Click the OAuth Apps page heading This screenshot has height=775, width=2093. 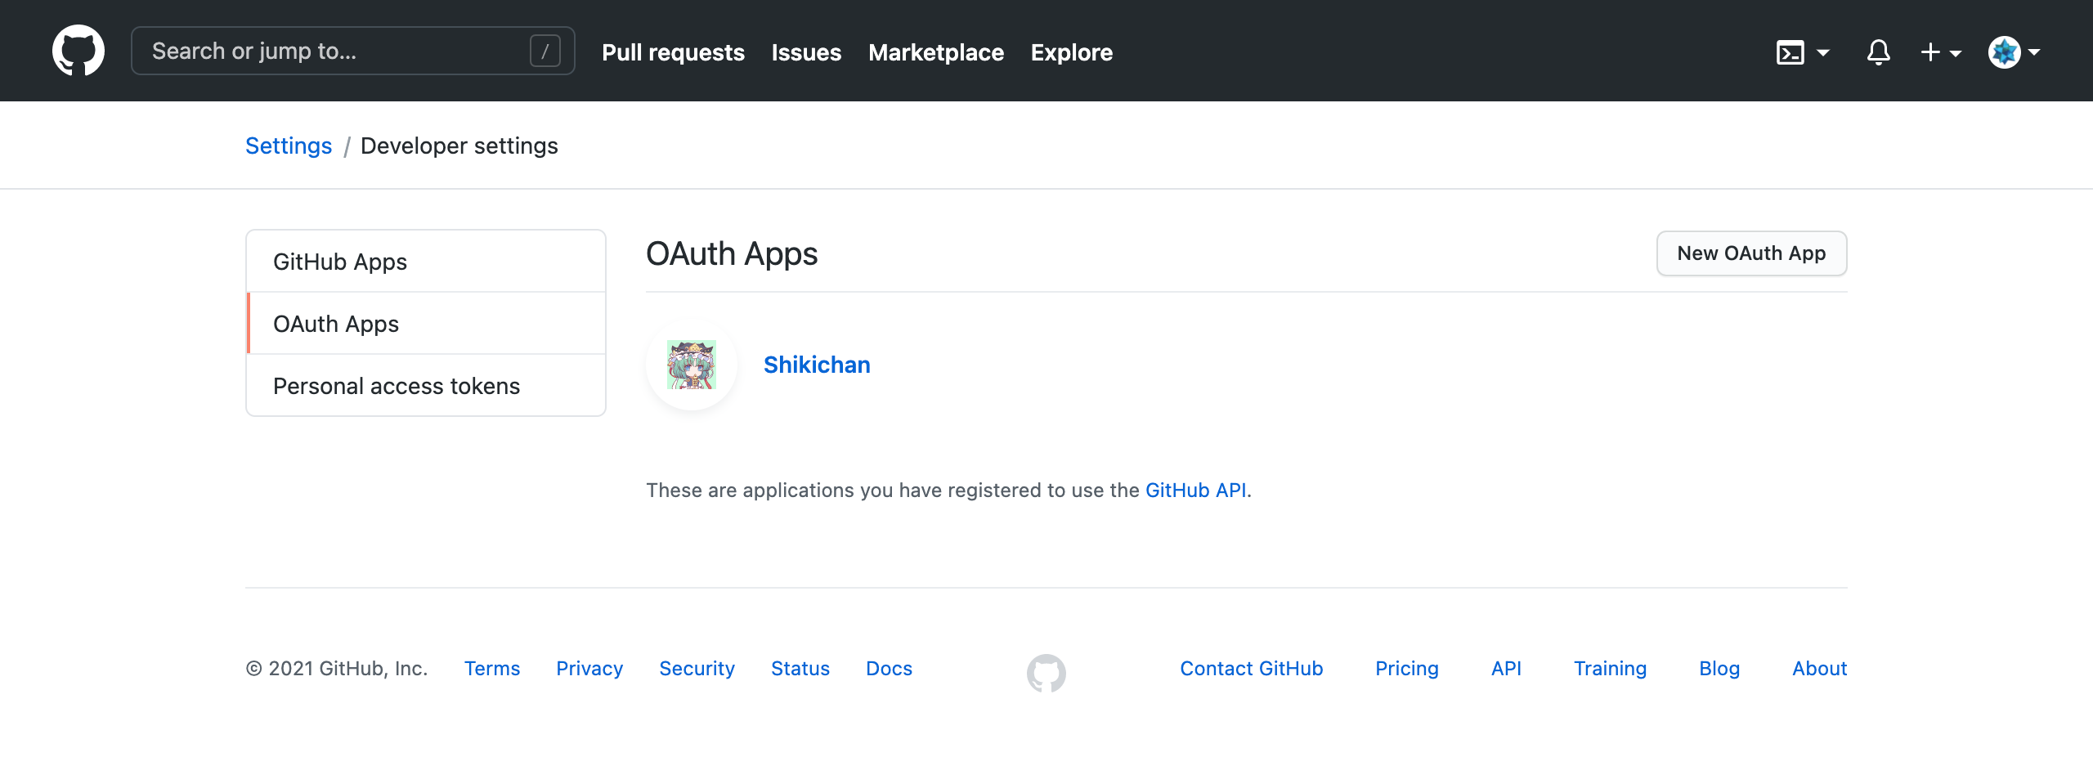pyautogui.click(x=732, y=254)
